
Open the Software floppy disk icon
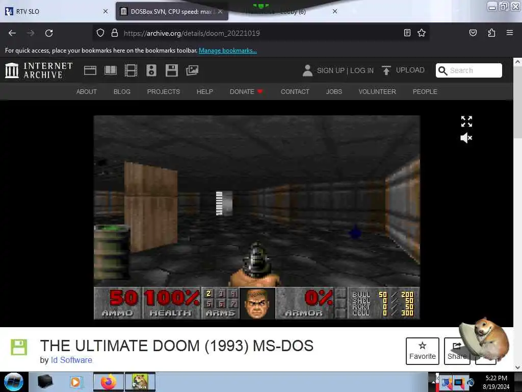(172, 70)
